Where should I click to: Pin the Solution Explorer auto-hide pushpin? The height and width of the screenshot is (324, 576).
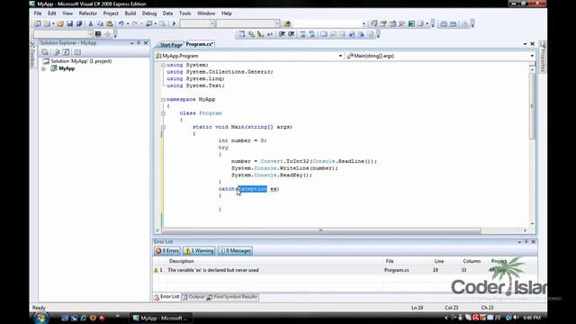(139, 43)
